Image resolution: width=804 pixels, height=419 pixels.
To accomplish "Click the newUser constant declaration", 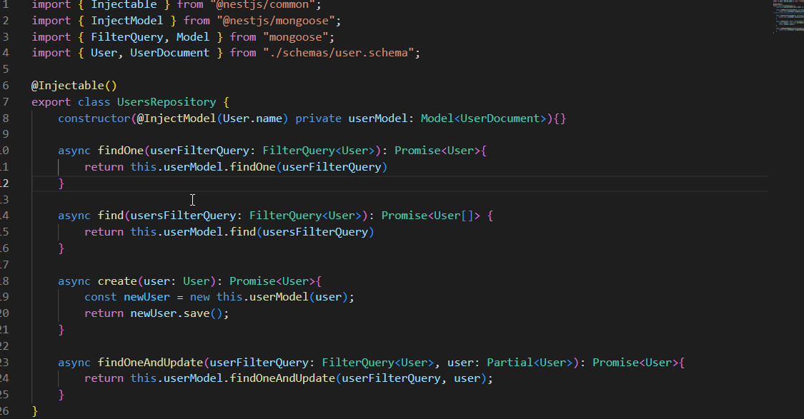I will click(147, 297).
